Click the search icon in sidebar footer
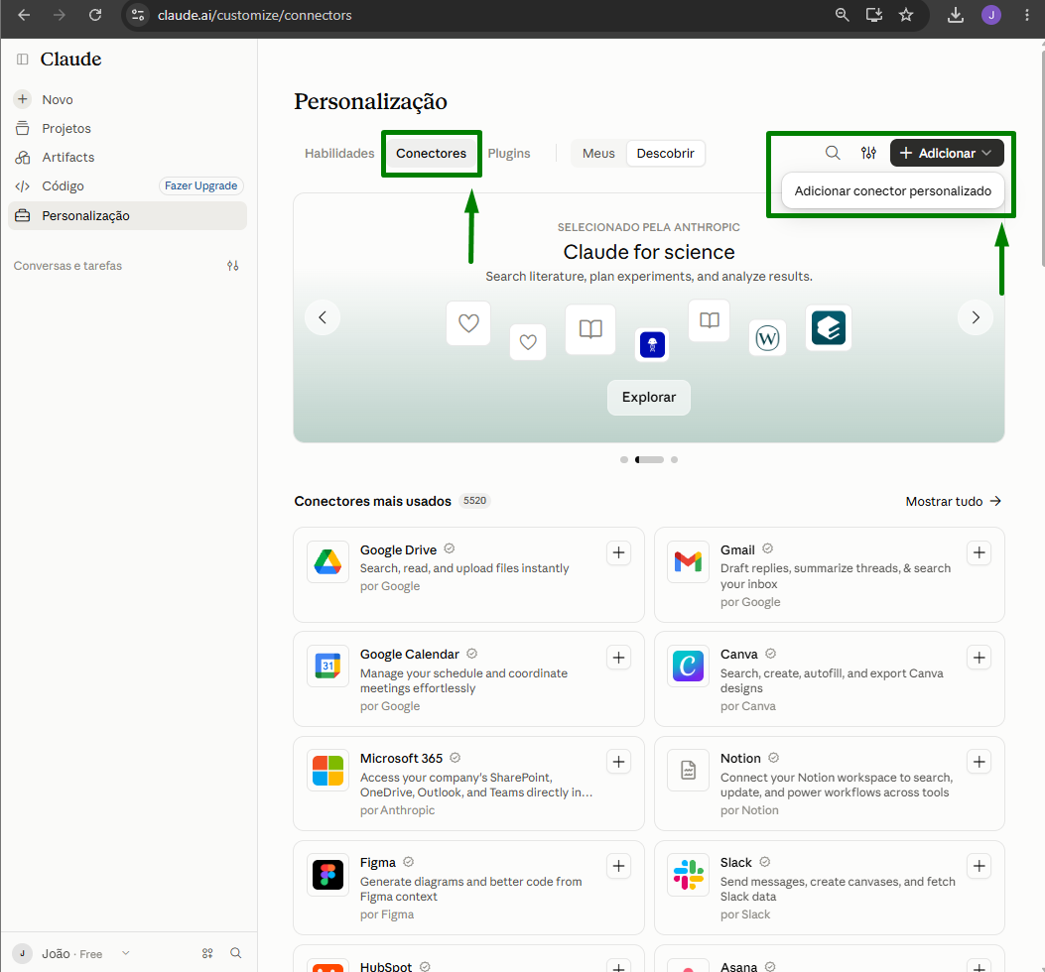Viewport: 1045px width, 972px height. click(236, 953)
